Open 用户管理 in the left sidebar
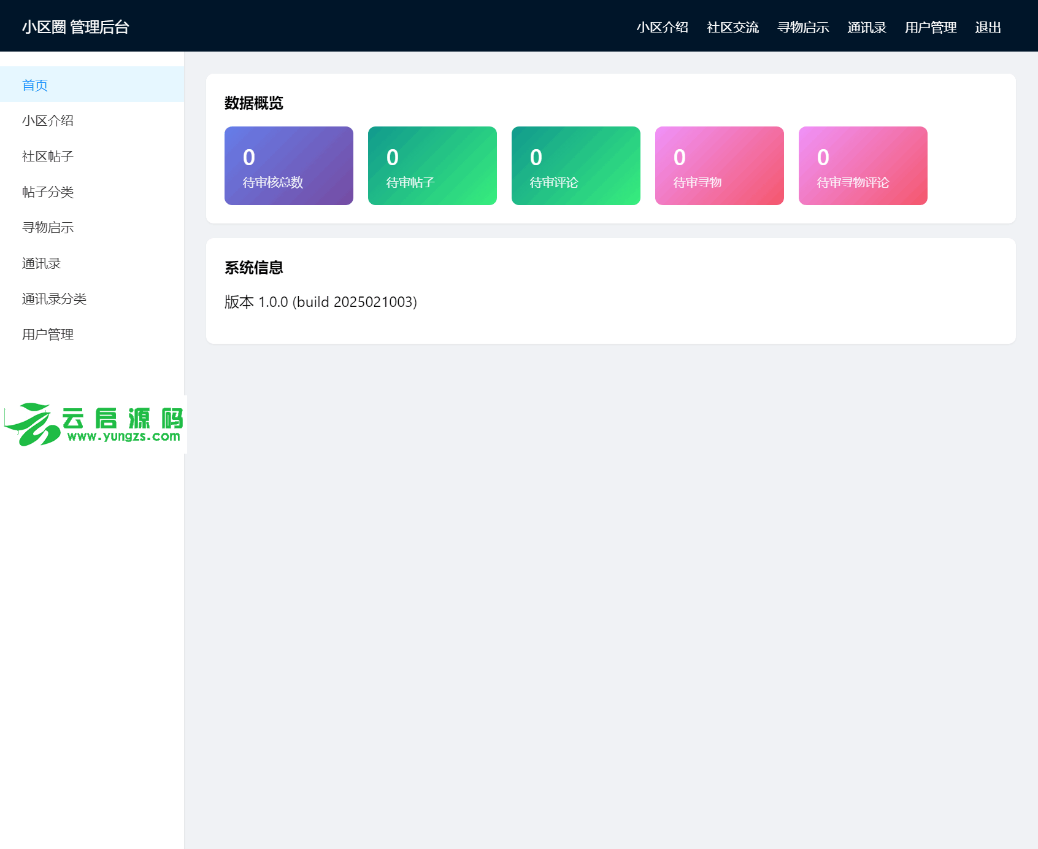This screenshot has height=849, width=1038. [x=92, y=334]
